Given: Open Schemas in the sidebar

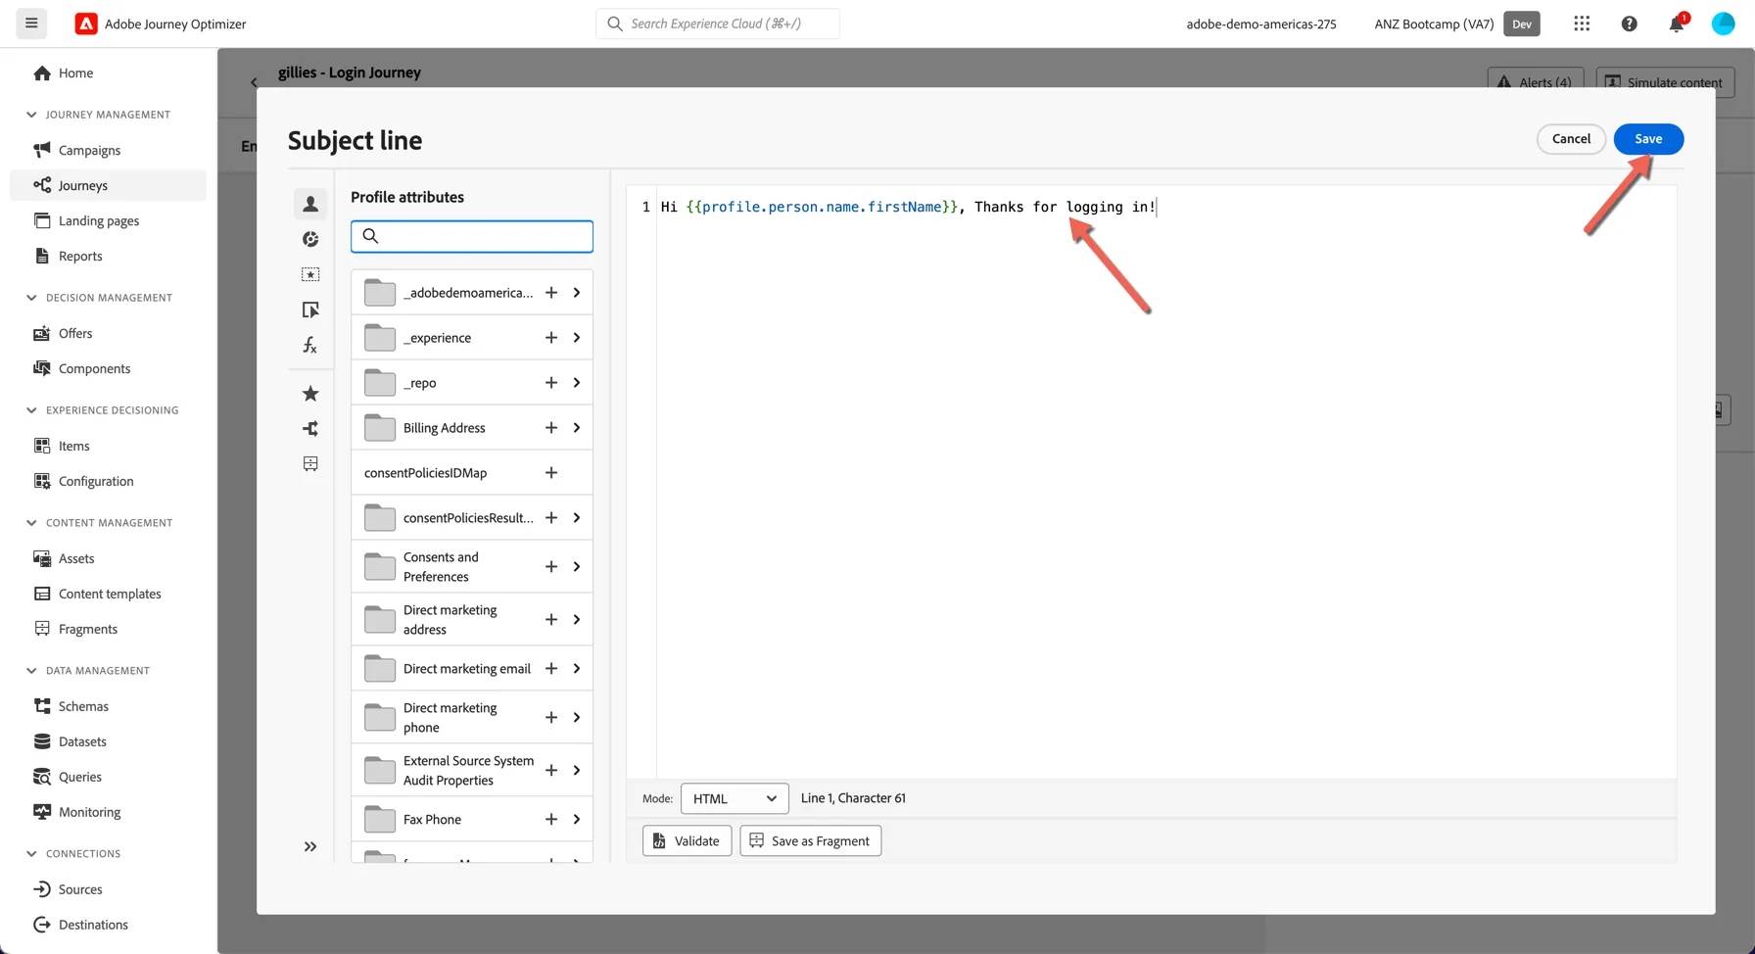Looking at the screenshot, I should 83,706.
